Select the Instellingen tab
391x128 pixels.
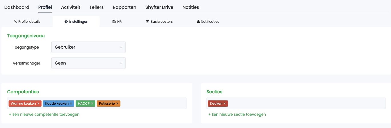pos(76,21)
